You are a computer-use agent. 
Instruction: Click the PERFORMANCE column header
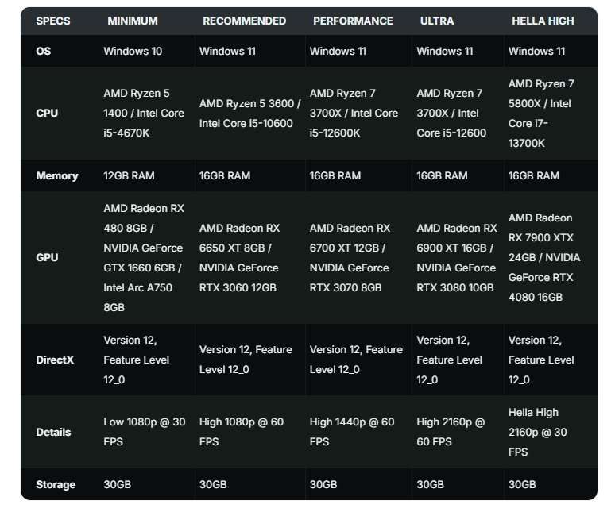pos(353,21)
